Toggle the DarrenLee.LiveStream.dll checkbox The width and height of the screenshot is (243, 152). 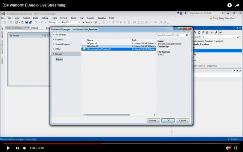pyautogui.click(x=83, y=49)
